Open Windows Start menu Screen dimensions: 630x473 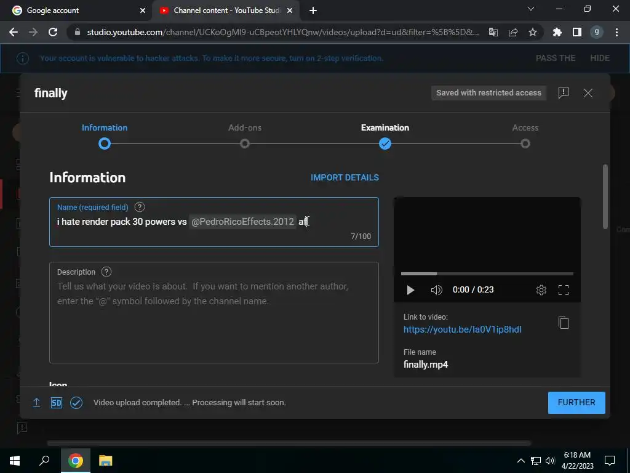[x=15, y=461]
